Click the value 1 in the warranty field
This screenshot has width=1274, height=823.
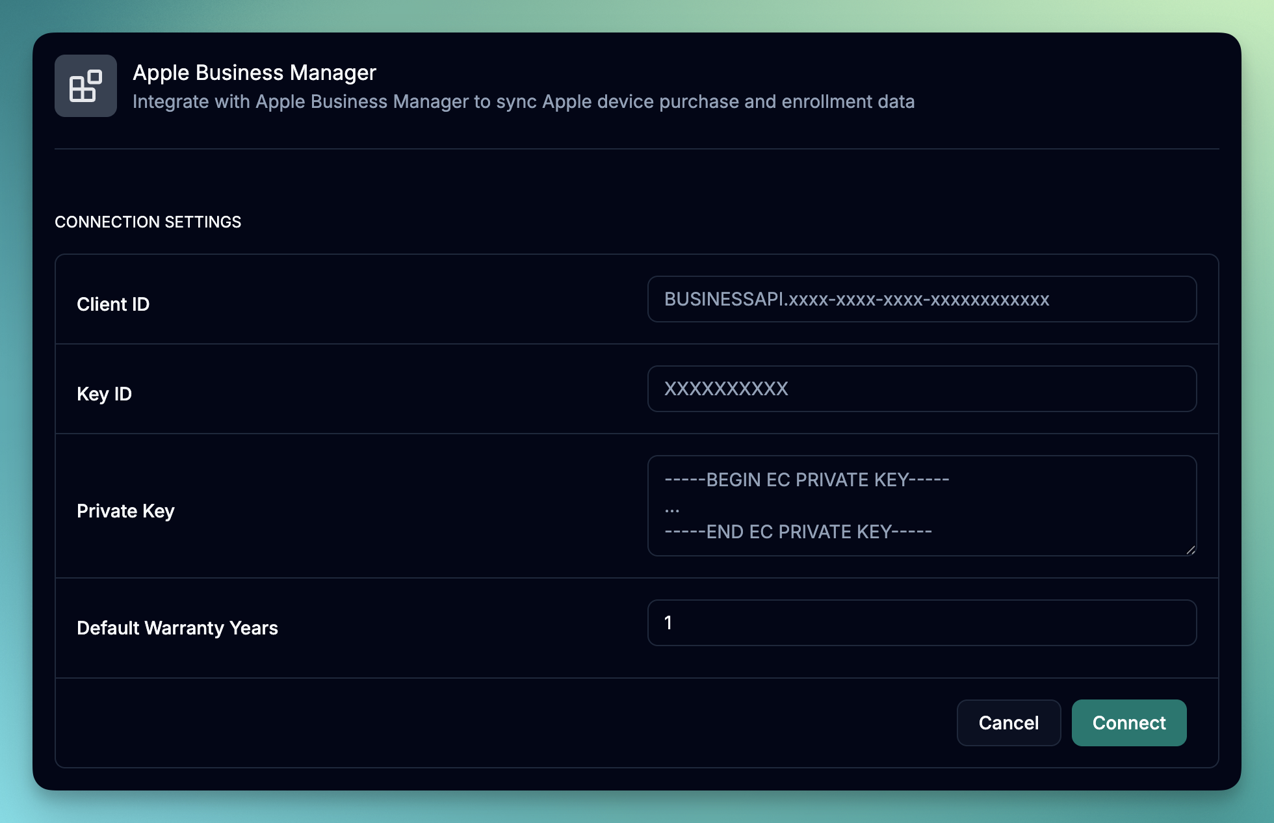(x=668, y=623)
